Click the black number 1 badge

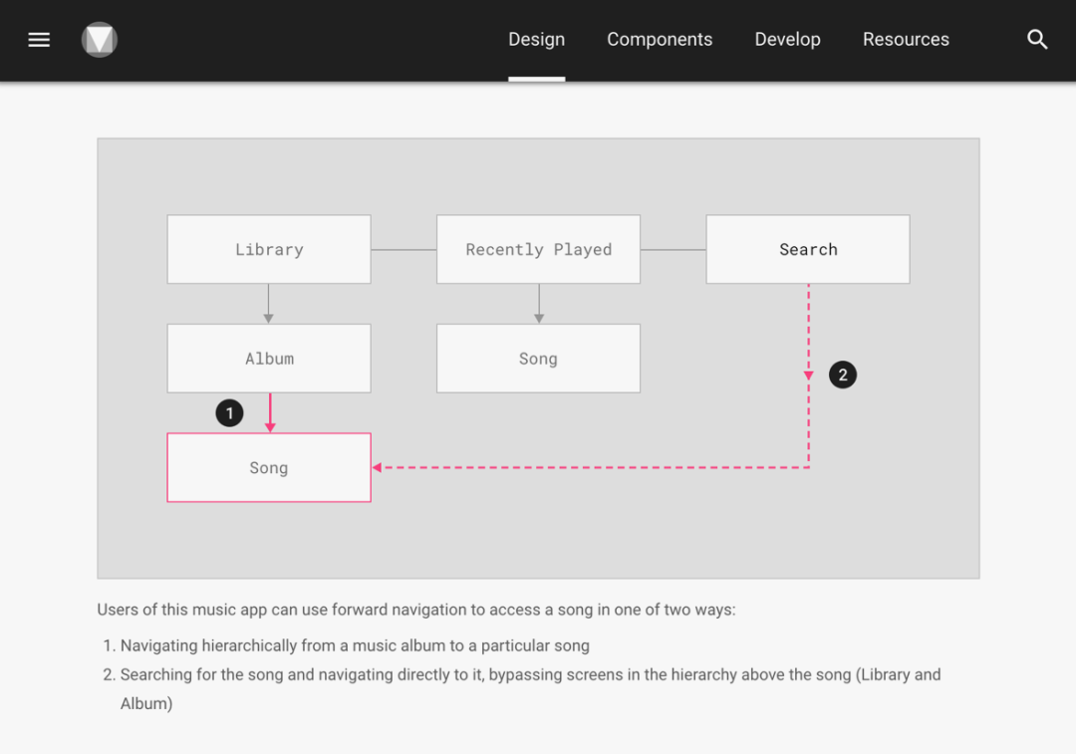point(230,412)
